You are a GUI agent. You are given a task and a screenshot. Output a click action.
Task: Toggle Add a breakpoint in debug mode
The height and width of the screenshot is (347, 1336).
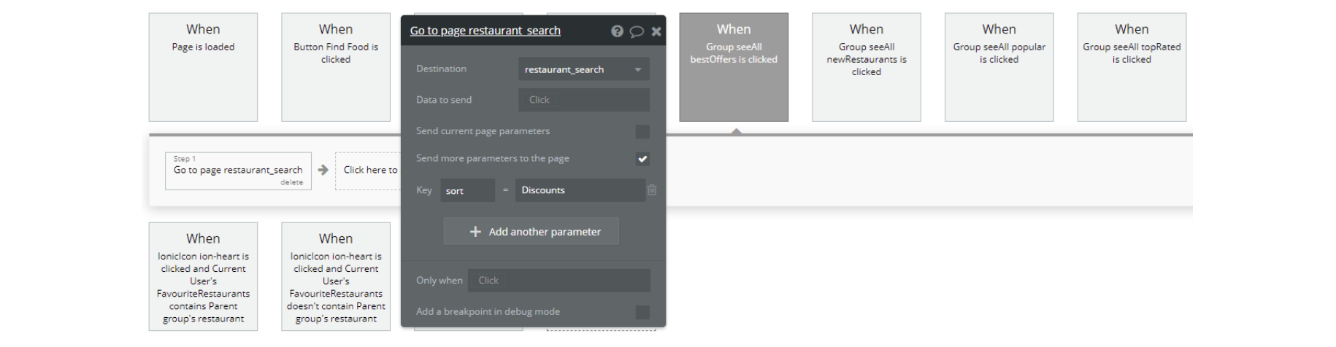tap(642, 312)
